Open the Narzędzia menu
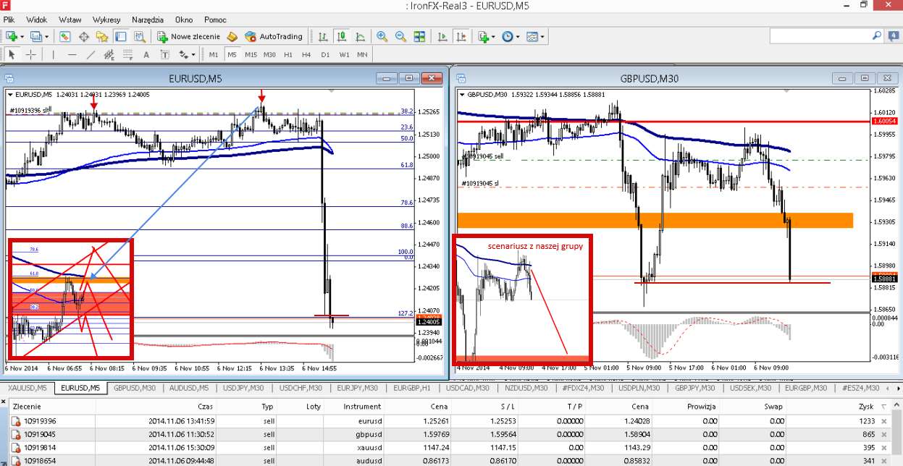The height and width of the screenshot is (466, 903). [x=148, y=20]
